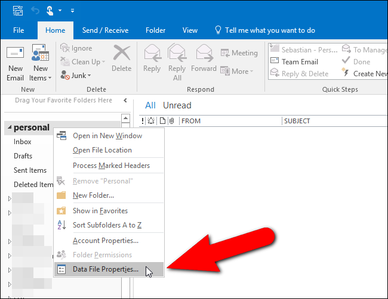Image resolution: width=388 pixels, height=299 pixels.
Task: Select Data File Properties menu entry
Action: tap(106, 269)
